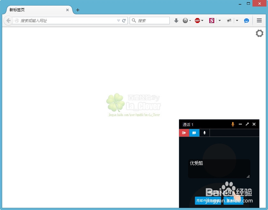Open the Adblock Plus dropdown arrow
This screenshot has height=210, width=268.
coord(202,21)
